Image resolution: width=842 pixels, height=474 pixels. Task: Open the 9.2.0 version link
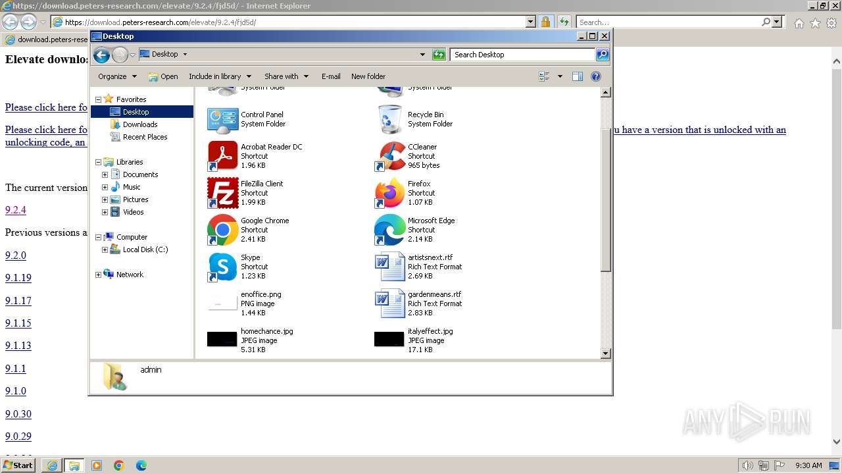(16, 255)
